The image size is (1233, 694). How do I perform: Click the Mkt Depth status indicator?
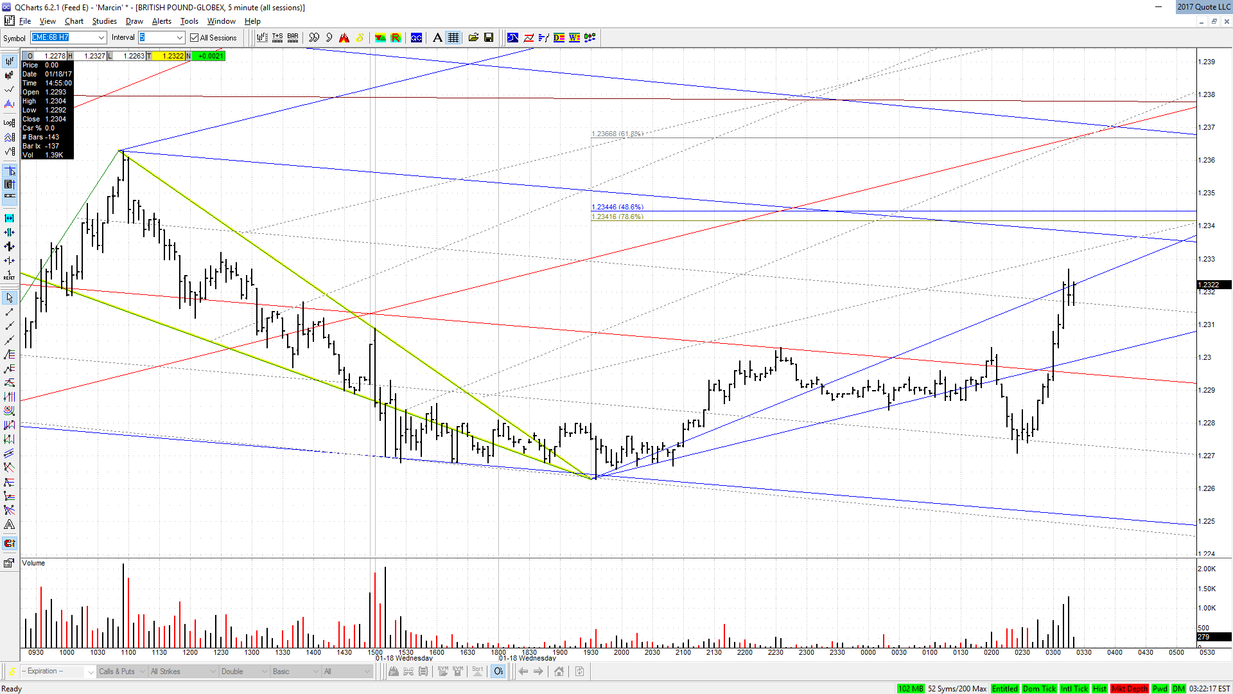1130,689
